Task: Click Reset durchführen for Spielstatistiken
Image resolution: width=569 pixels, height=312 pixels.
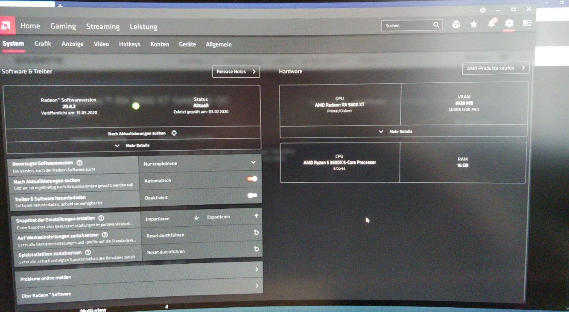Action: pyautogui.click(x=166, y=252)
